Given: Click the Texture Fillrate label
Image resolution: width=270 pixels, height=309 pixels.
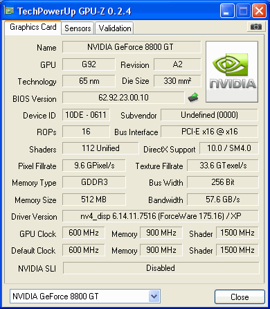Looking at the screenshot, I should pyautogui.click(x=159, y=166).
